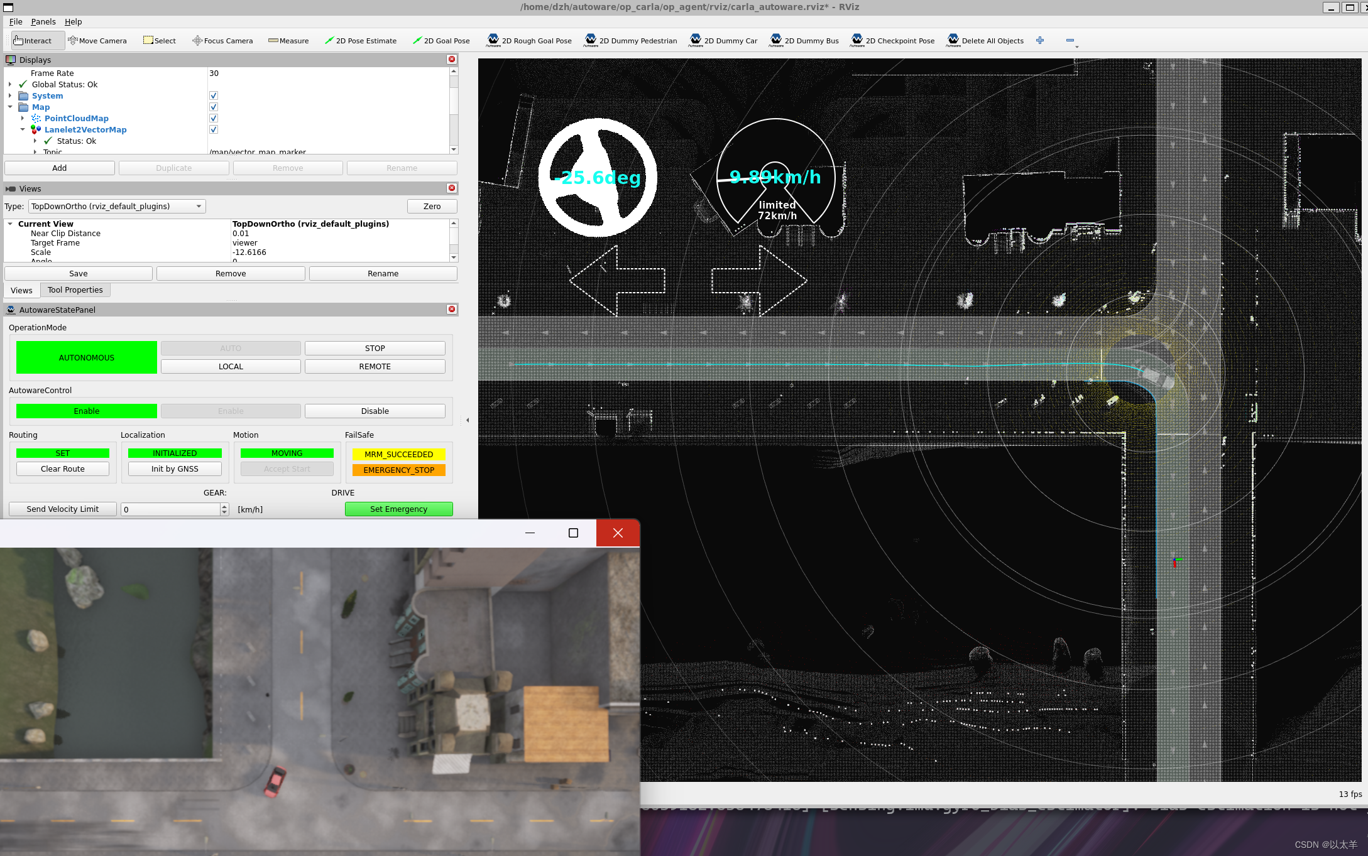Click the Laneleet2VectorMap display icon
This screenshot has height=856, width=1368.
36,129
